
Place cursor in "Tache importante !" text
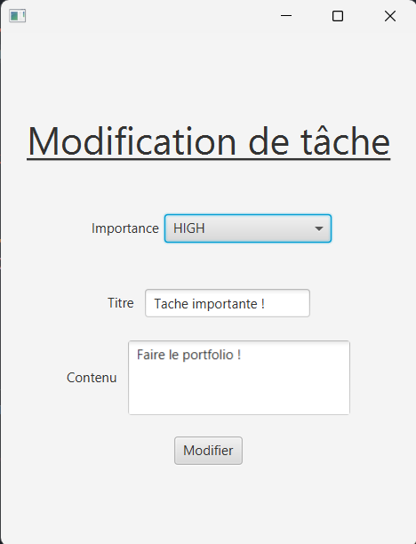(x=209, y=304)
